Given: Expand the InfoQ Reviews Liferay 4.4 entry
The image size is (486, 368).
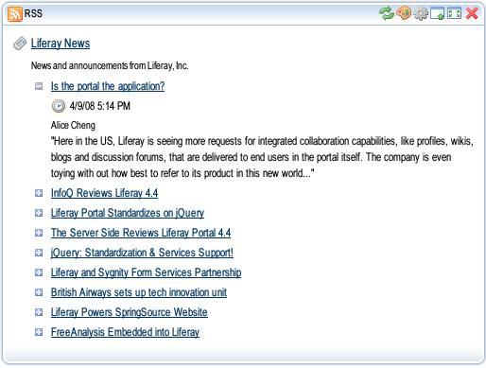Looking at the screenshot, I should coord(39,193).
